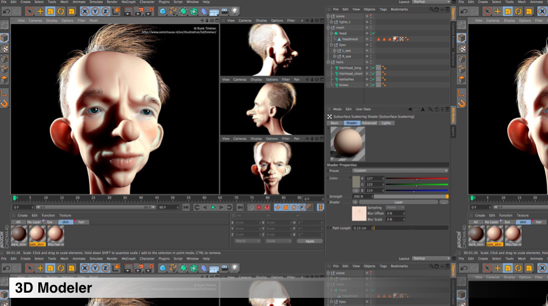
Task: Open Tags menu in the top Object Manager
Action: click(x=383, y=9)
